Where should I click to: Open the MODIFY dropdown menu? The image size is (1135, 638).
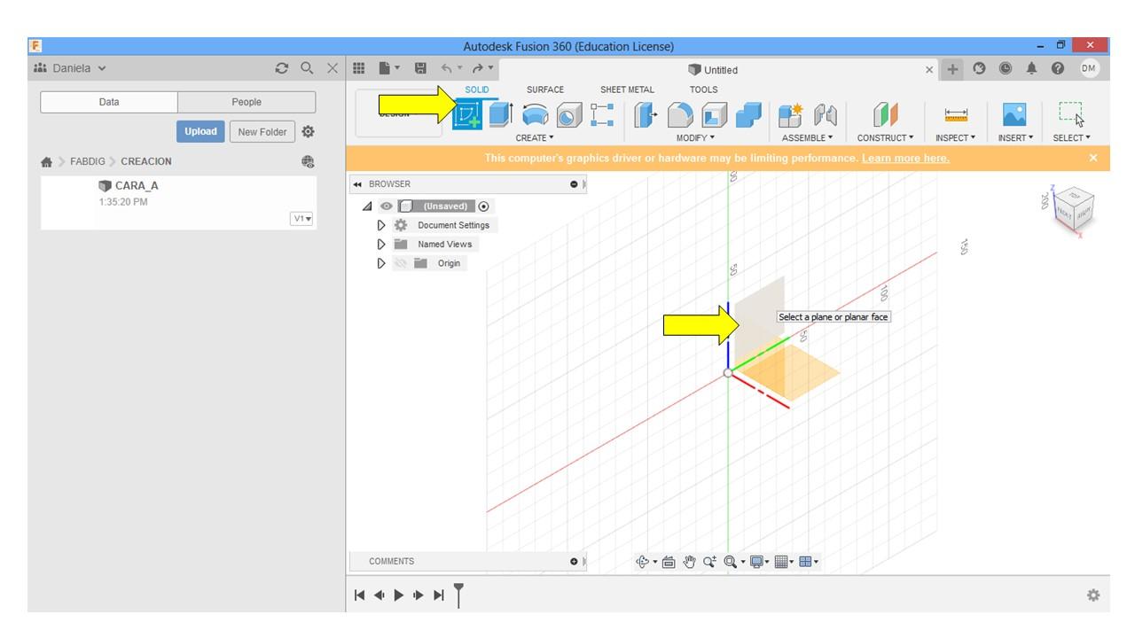pos(695,138)
